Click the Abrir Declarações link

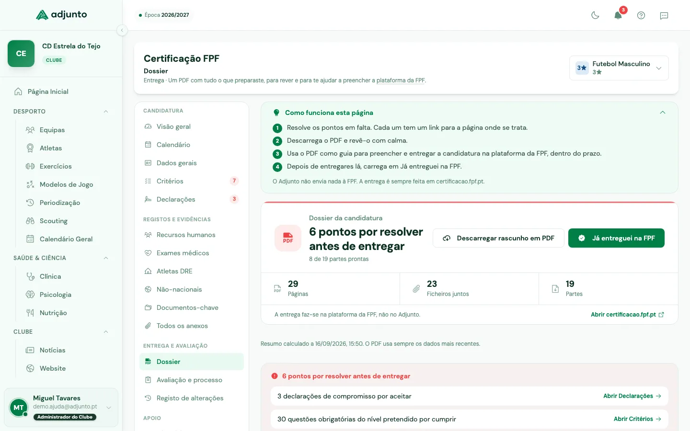(632, 396)
